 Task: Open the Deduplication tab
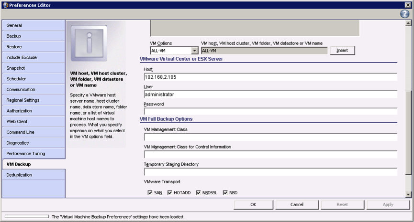[x=34, y=175]
